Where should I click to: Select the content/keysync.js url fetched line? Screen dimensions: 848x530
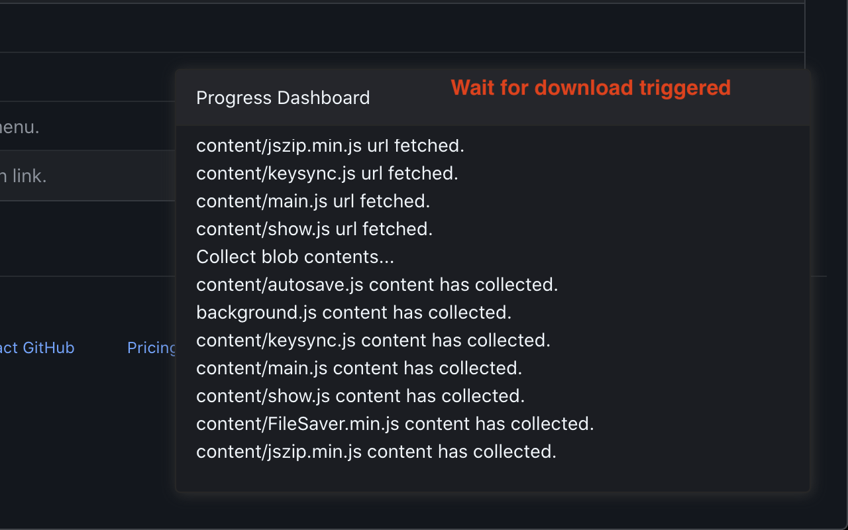[x=327, y=174]
